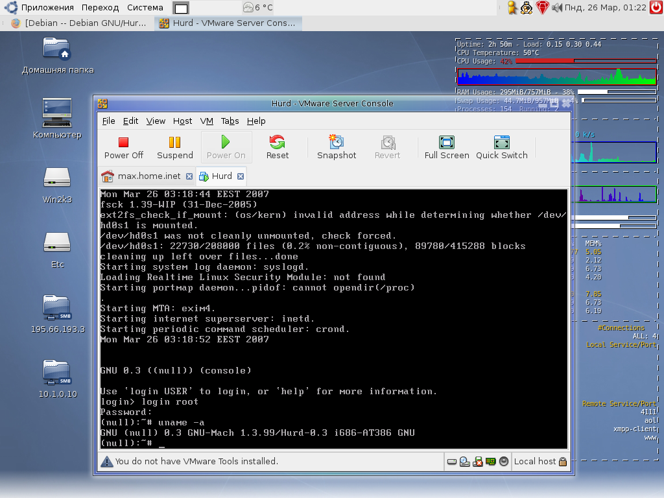Click the penguin tray icon
664x498 pixels.
[527, 8]
